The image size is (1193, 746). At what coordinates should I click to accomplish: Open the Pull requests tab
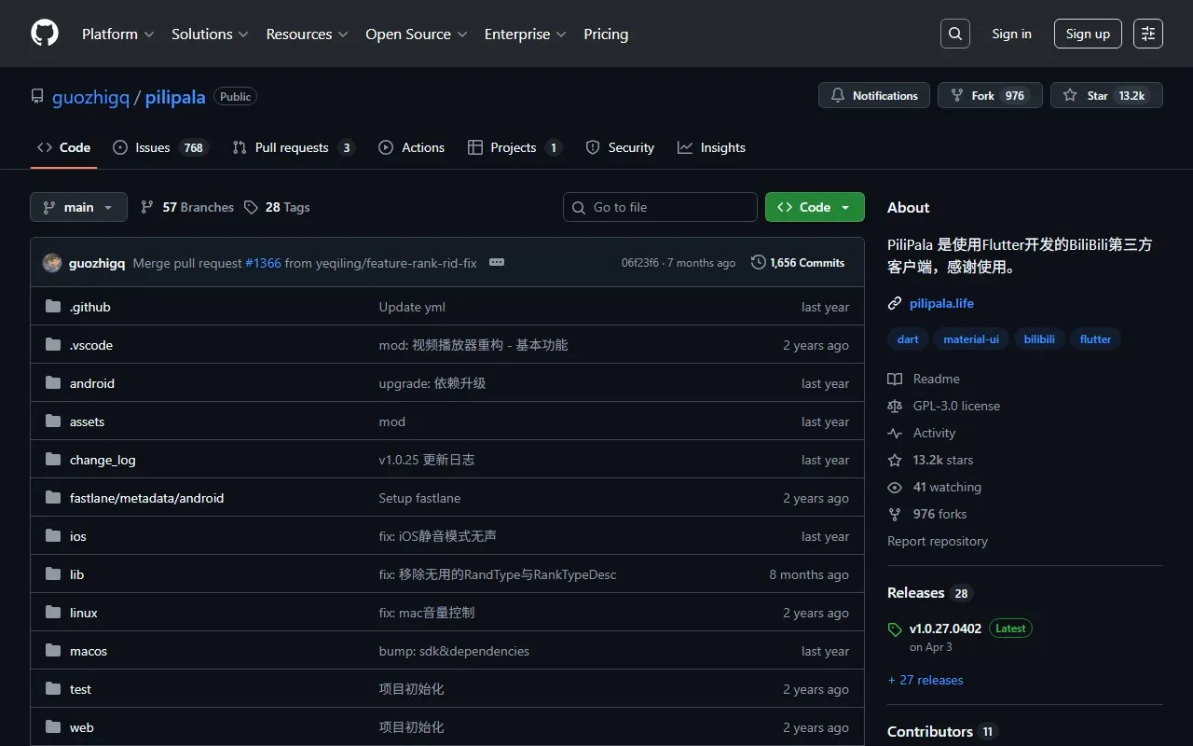(x=291, y=147)
